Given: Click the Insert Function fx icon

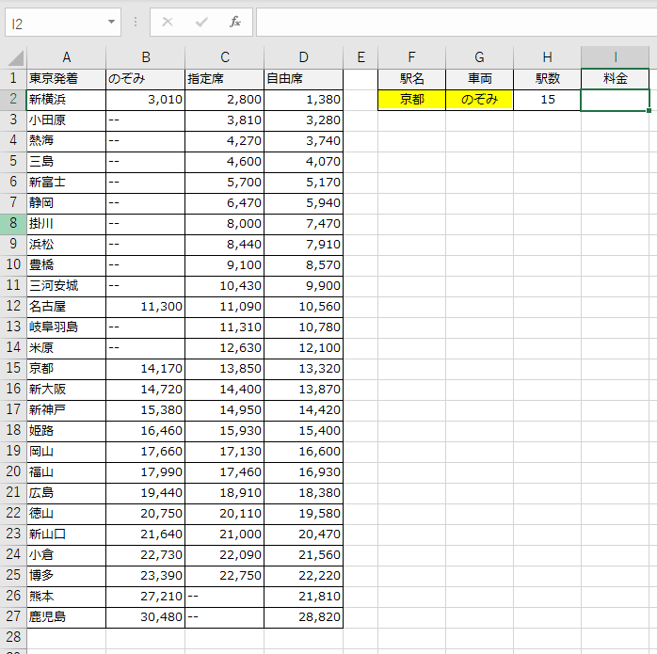Looking at the screenshot, I should click(x=235, y=22).
